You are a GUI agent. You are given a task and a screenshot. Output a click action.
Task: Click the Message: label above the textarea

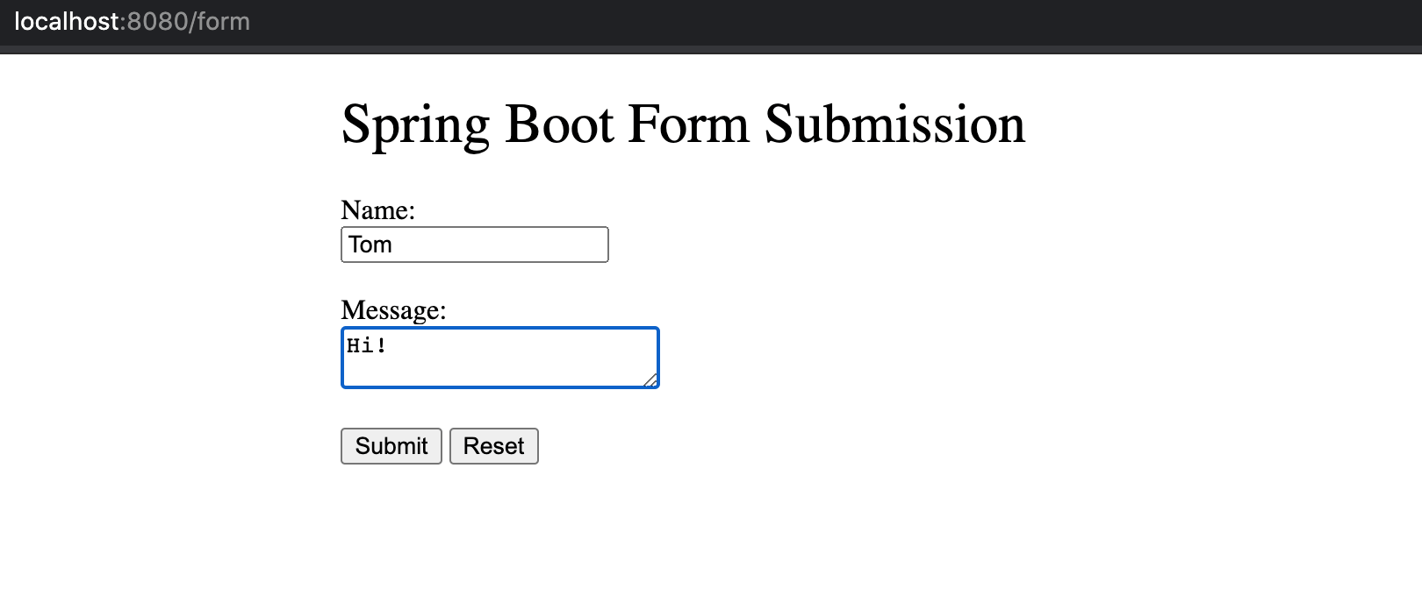(x=392, y=310)
